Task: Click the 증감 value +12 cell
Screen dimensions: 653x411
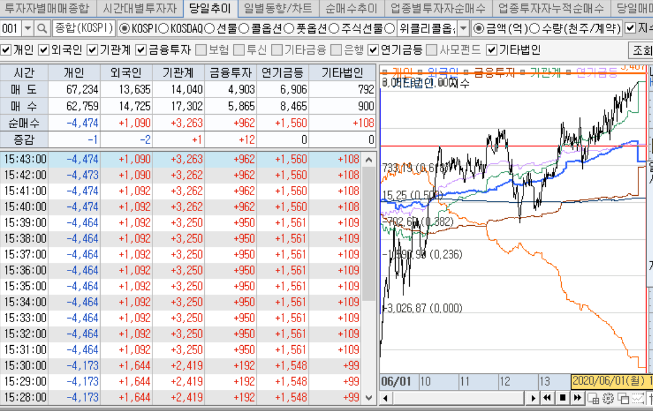Action: (230, 140)
